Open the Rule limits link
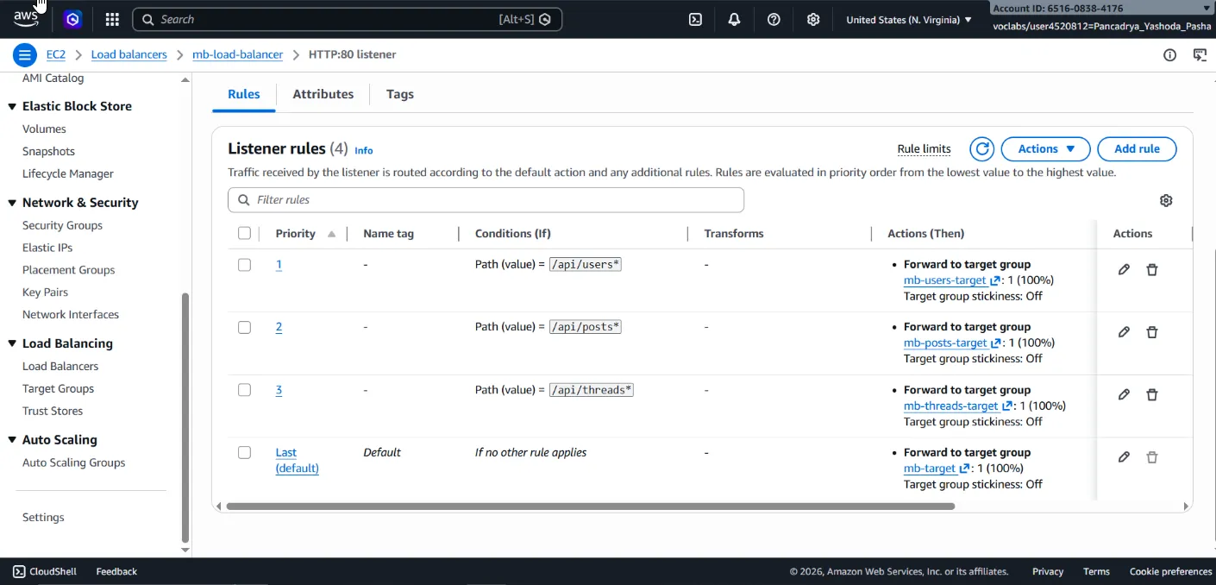Image resolution: width=1216 pixels, height=585 pixels. coord(924,148)
